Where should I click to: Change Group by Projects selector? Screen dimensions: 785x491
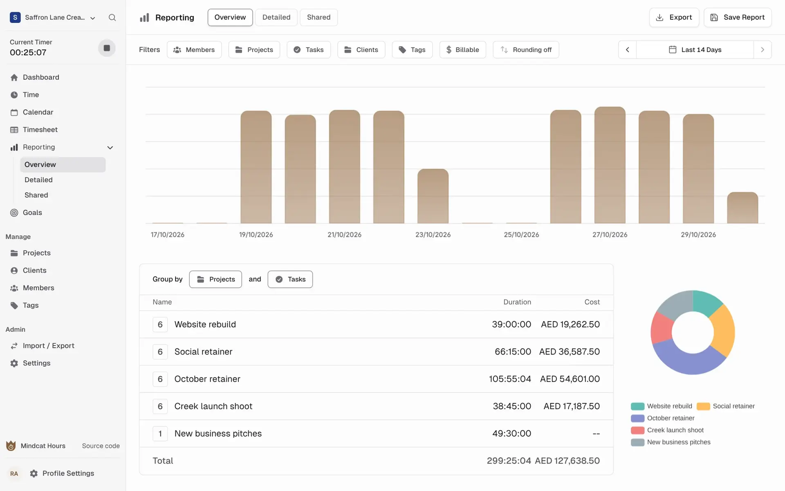click(215, 279)
